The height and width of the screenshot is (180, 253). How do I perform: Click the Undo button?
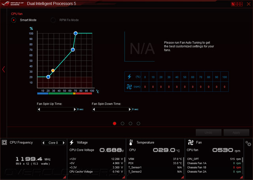point(208,133)
